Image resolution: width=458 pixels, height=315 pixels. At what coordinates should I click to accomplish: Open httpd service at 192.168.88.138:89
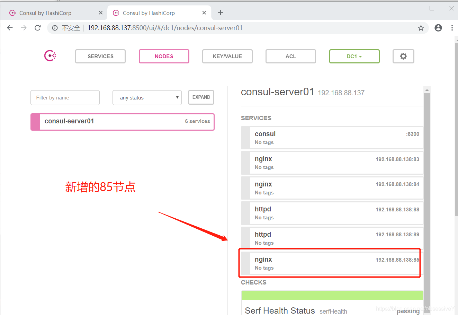332,238
